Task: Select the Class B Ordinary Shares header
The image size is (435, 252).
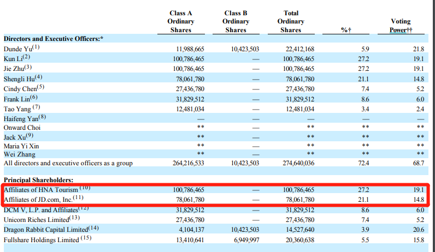Action: coord(236,21)
